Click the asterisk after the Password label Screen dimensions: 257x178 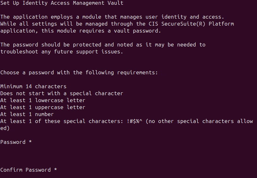coord(30,142)
